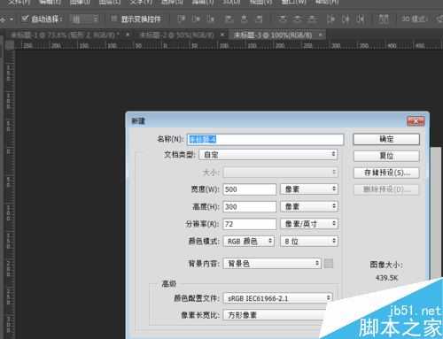Toggle the 显示变换控件 checkbox

[x=114, y=19]
